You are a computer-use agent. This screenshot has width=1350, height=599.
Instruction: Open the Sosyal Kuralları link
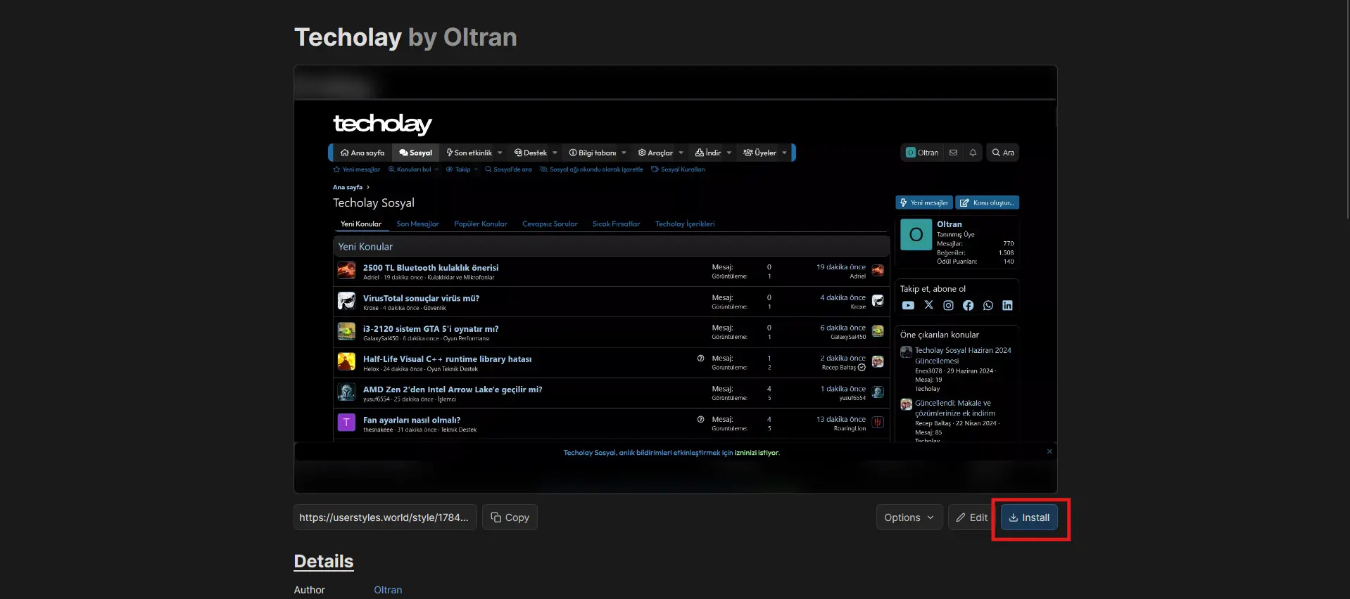(678, 169)
